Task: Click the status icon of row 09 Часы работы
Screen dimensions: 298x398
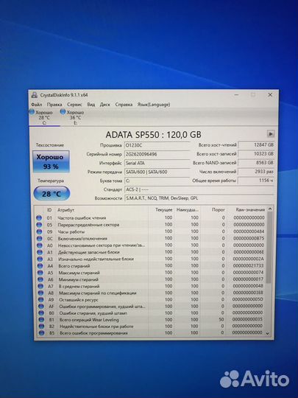Action: coord(39,231)
